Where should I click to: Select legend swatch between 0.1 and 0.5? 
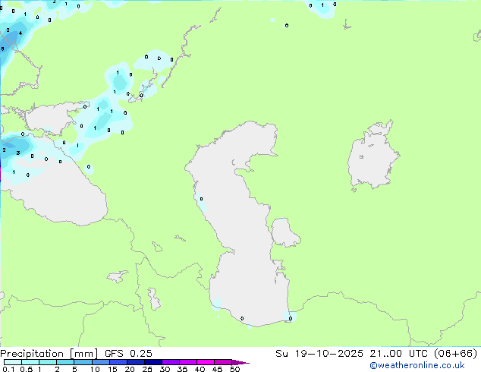coord(13,362)
